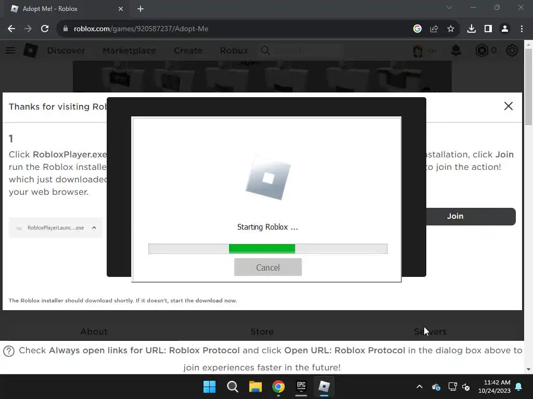Close the Adopt Me! - Roblox tab
The height and width of the screenshot is (399, 533).
pos(121,9)
